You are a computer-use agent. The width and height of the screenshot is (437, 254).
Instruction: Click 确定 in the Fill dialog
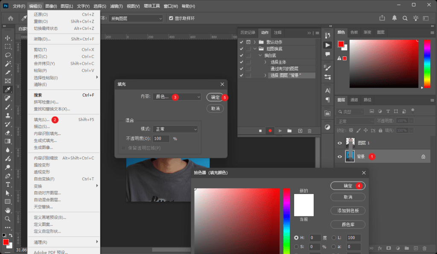coord(215,97)
